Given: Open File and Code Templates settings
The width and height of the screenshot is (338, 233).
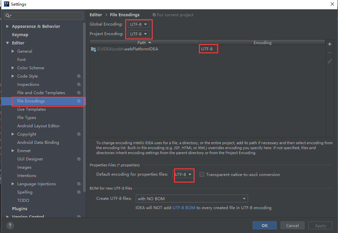Looking at the screenshot, I should (x=41, y=93).
